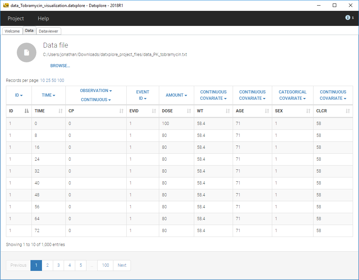This screenshot has width=359, height=280.
Task: Sort by TIME column sort arrows
Action: (x=61, y=111)
